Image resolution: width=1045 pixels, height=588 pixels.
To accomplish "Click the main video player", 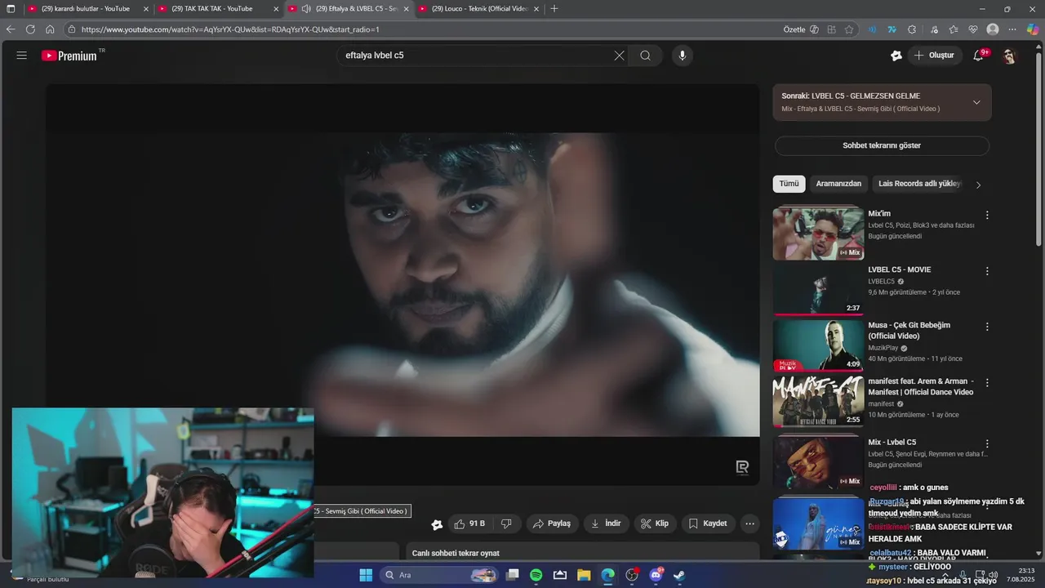I will [x=402, y=284].
